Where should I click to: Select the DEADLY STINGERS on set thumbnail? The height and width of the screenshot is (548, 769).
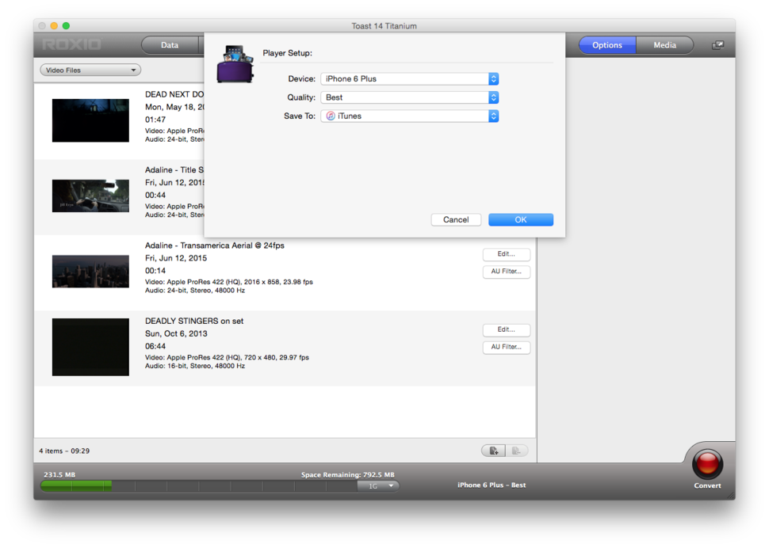tap(90, 347)
